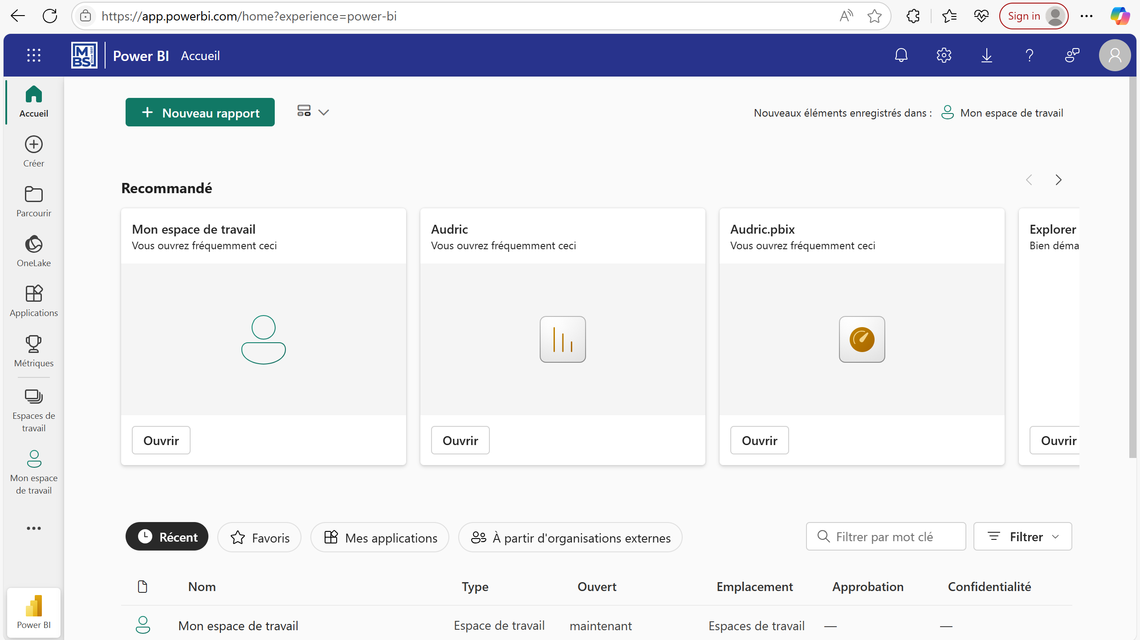Expand the layout view dropdown

313,112
